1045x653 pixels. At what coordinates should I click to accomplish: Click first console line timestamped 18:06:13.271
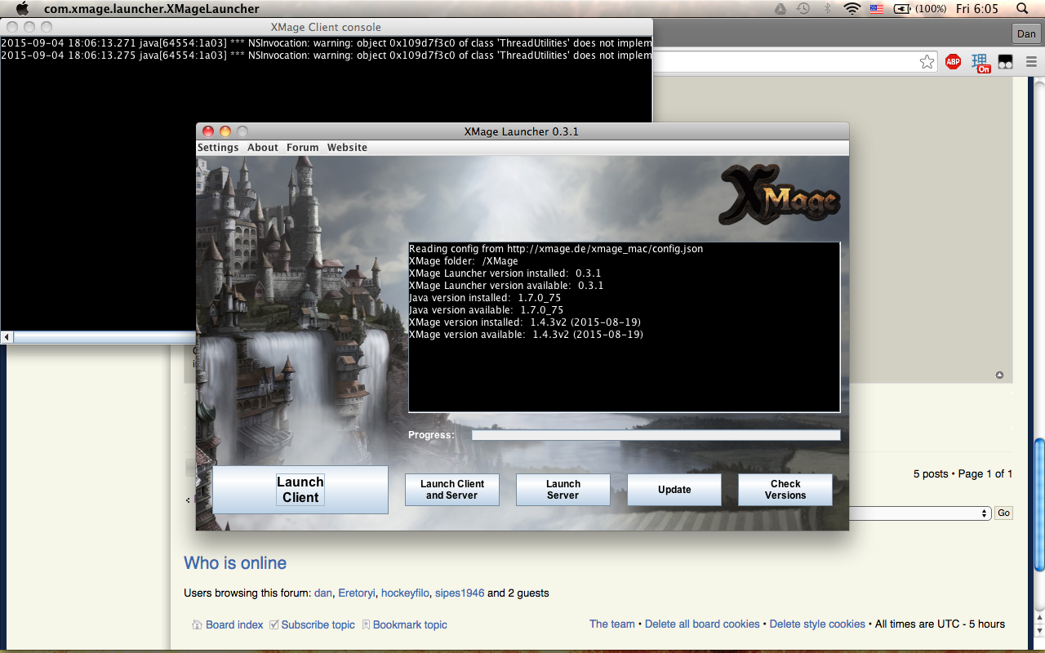(x=327, y=43)
